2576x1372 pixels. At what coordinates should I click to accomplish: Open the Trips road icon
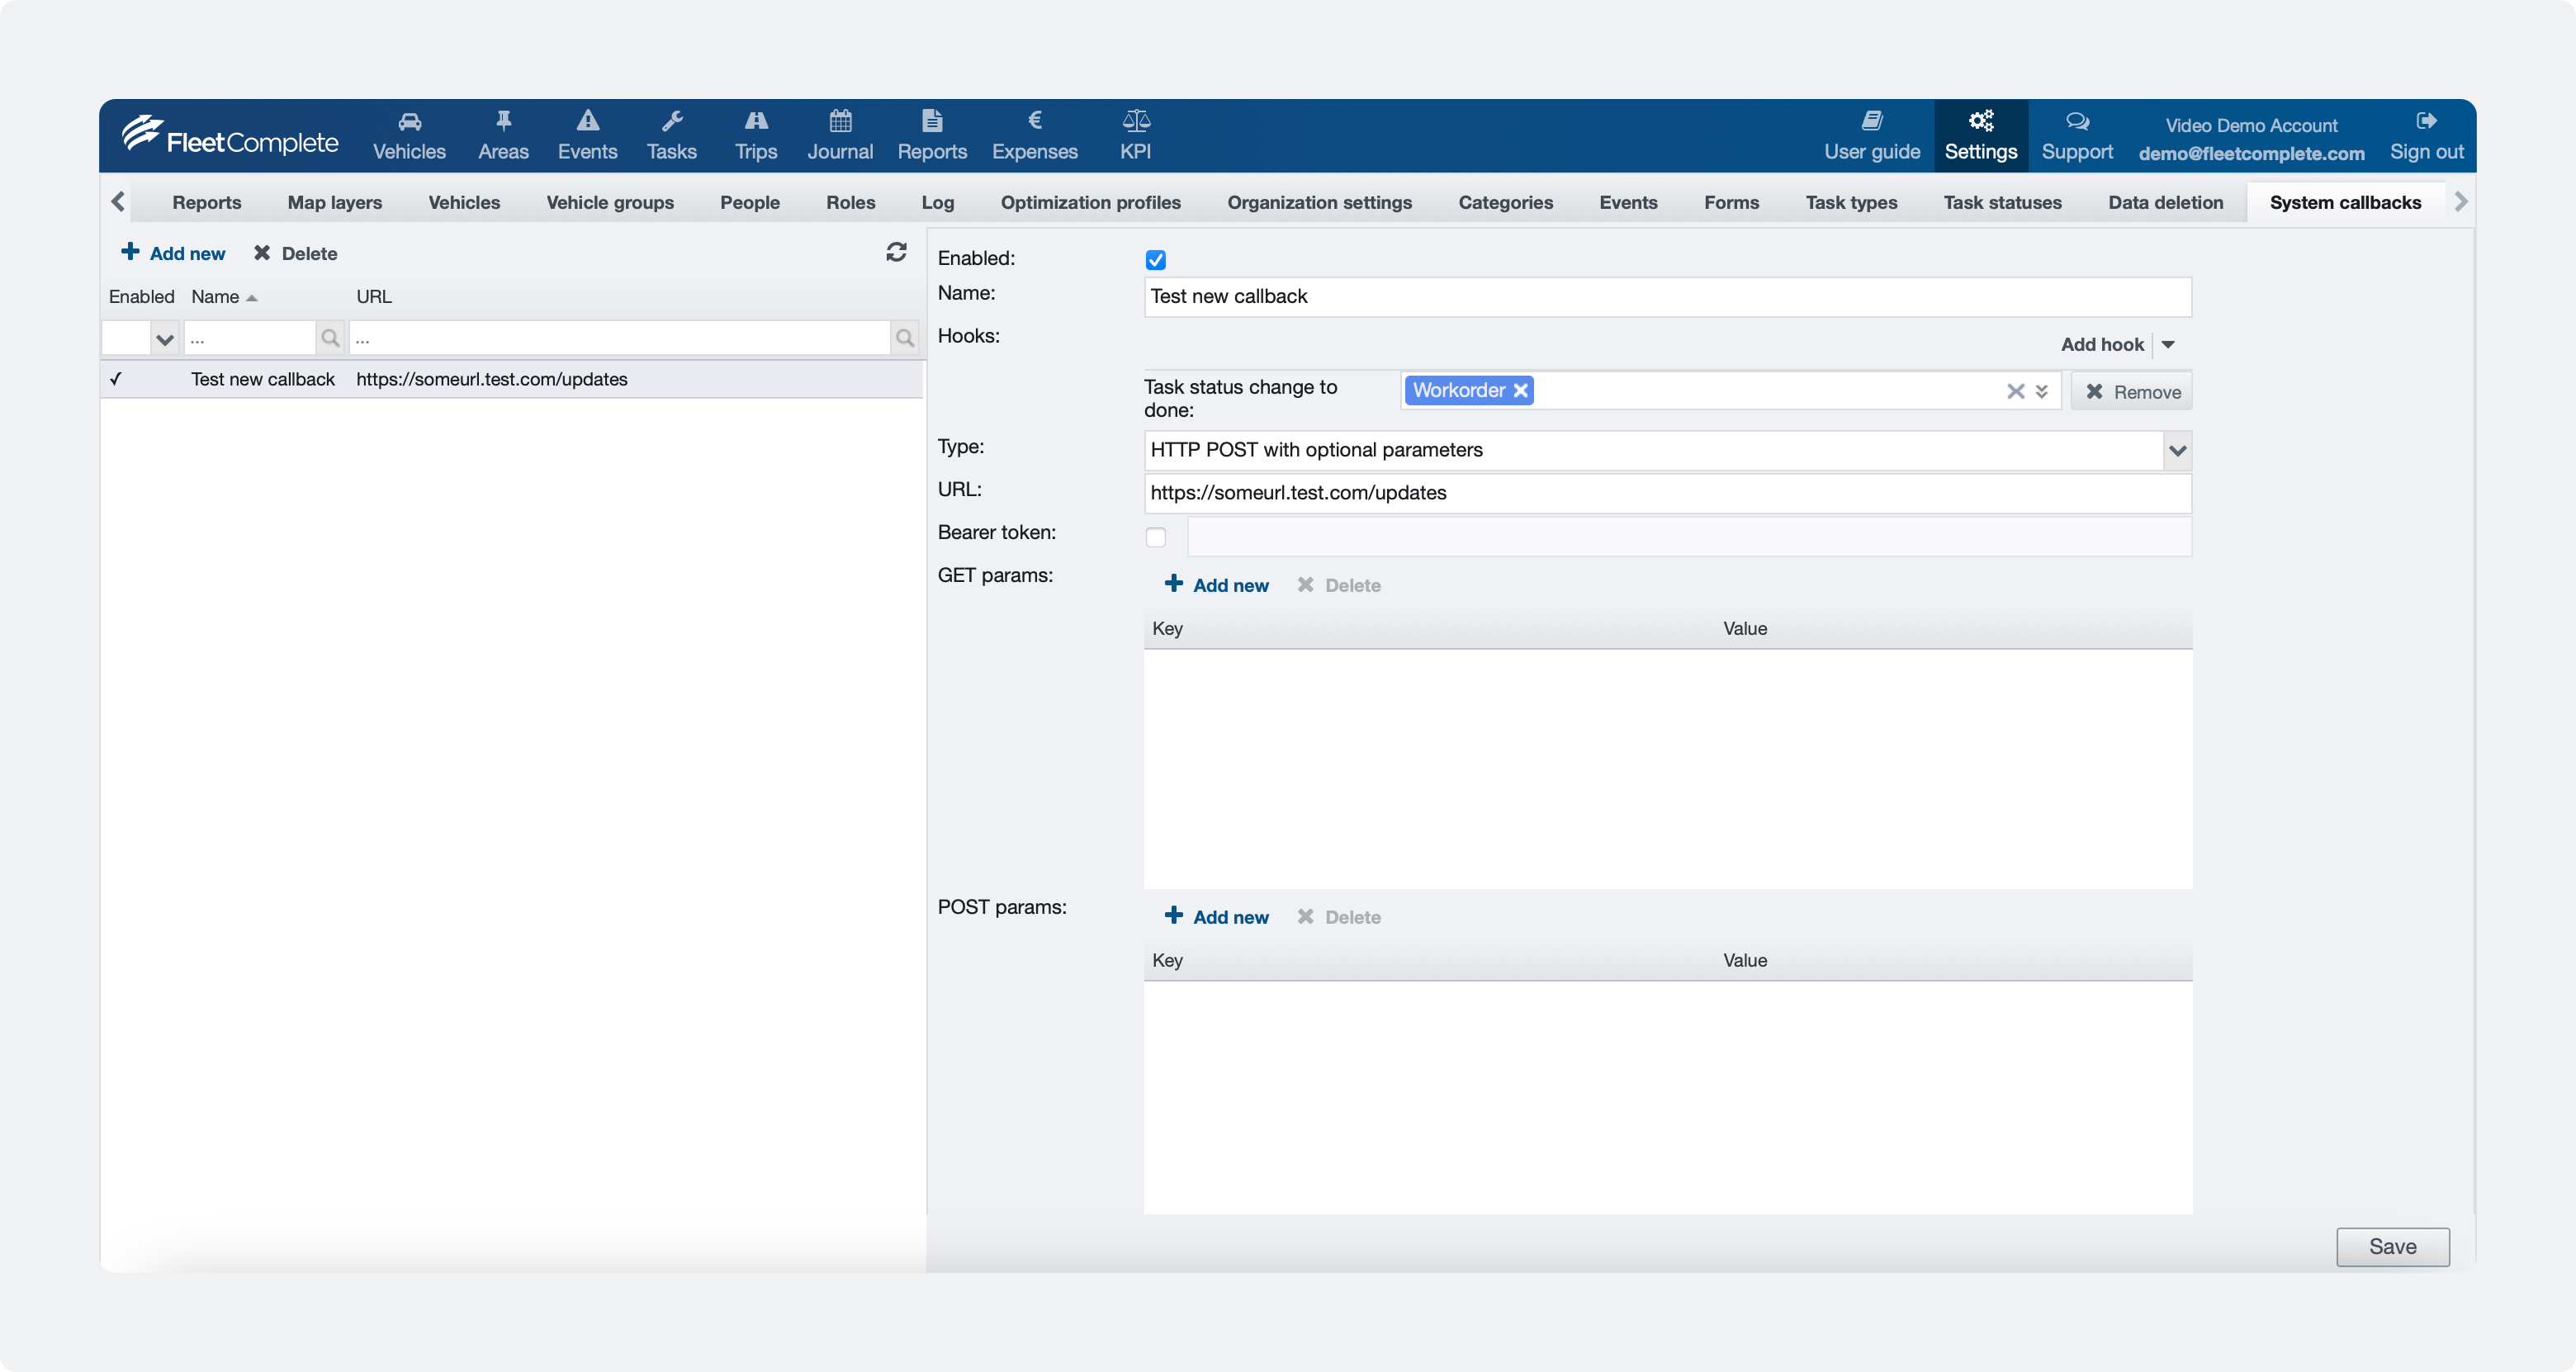[756, 121]
